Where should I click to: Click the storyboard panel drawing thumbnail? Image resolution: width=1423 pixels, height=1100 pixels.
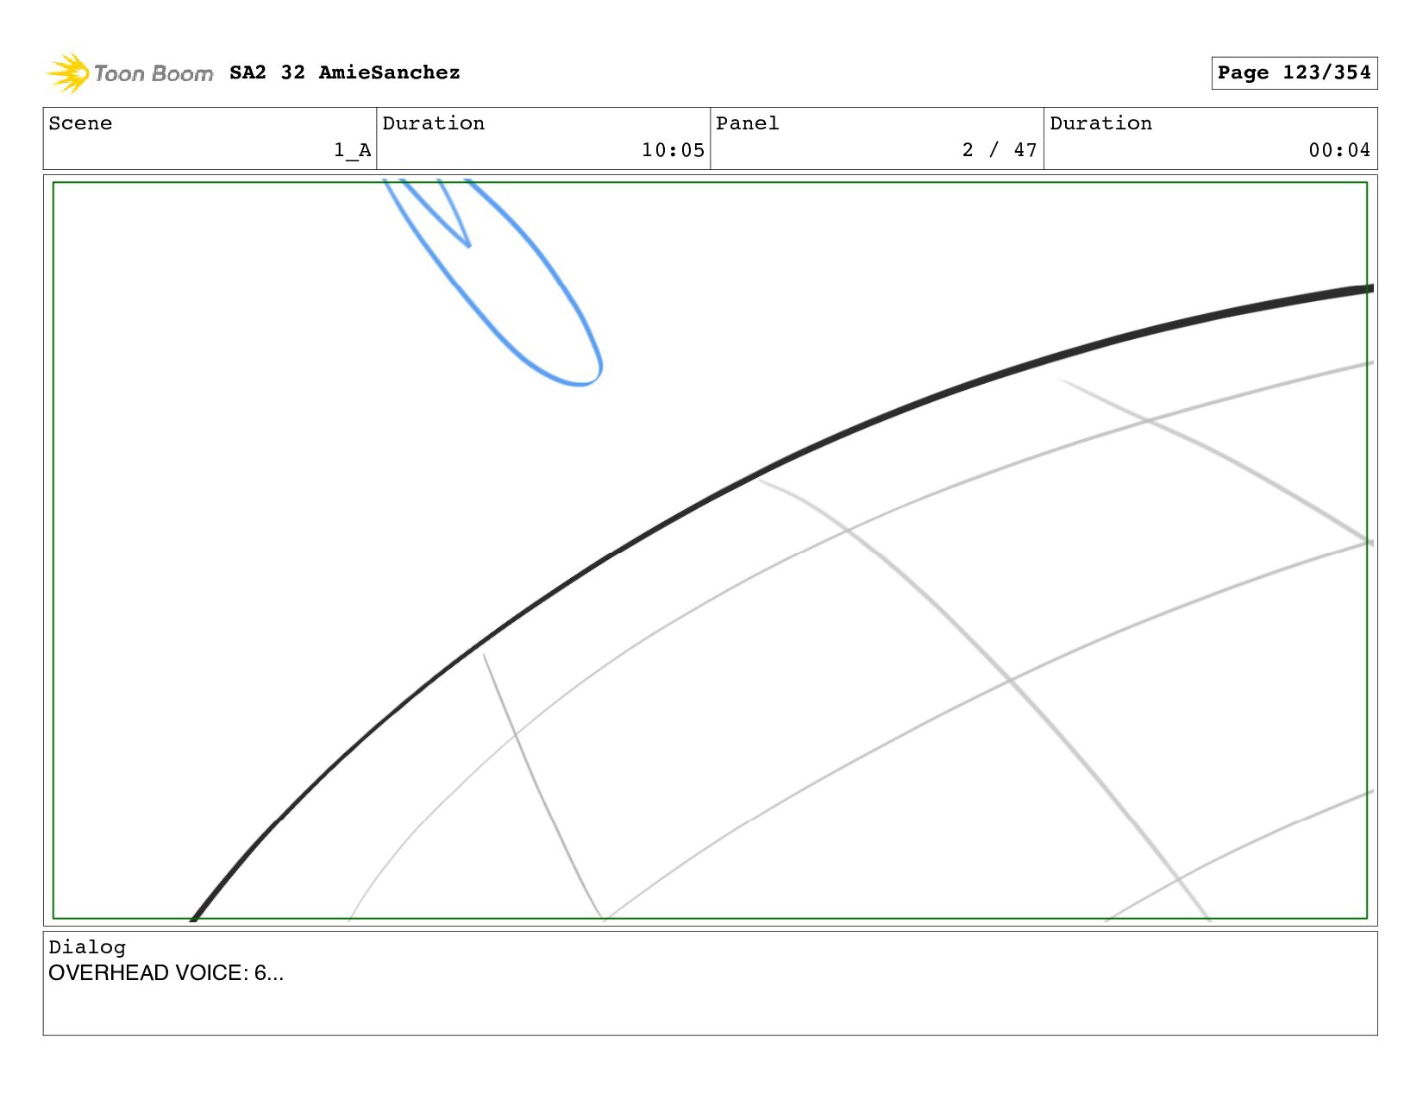[710, 550]
